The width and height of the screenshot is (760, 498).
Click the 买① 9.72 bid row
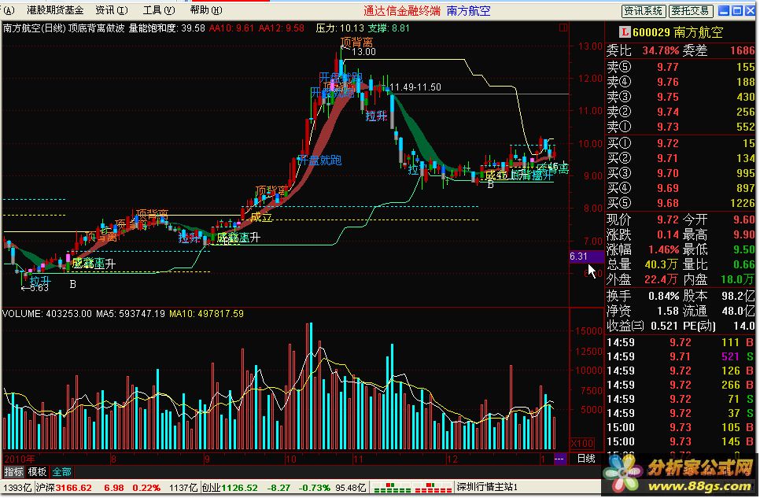click(681, 143)
